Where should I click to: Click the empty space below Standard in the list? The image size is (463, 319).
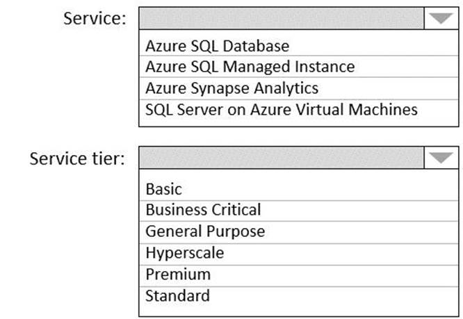click(299, 311)
